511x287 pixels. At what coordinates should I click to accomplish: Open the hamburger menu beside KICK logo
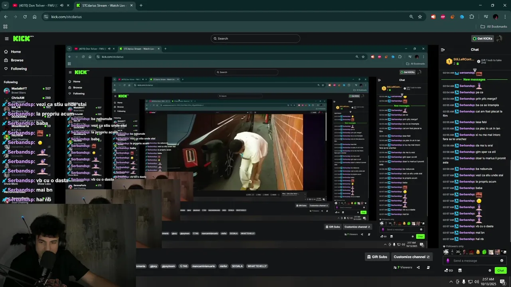7,39
